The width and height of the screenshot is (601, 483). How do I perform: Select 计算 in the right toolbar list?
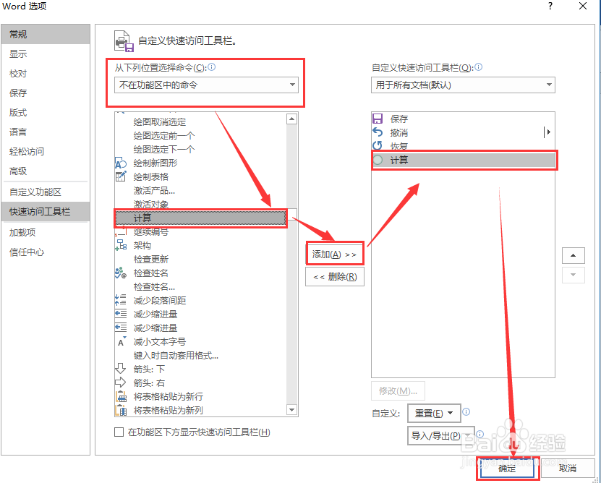[x=463, y=160]
